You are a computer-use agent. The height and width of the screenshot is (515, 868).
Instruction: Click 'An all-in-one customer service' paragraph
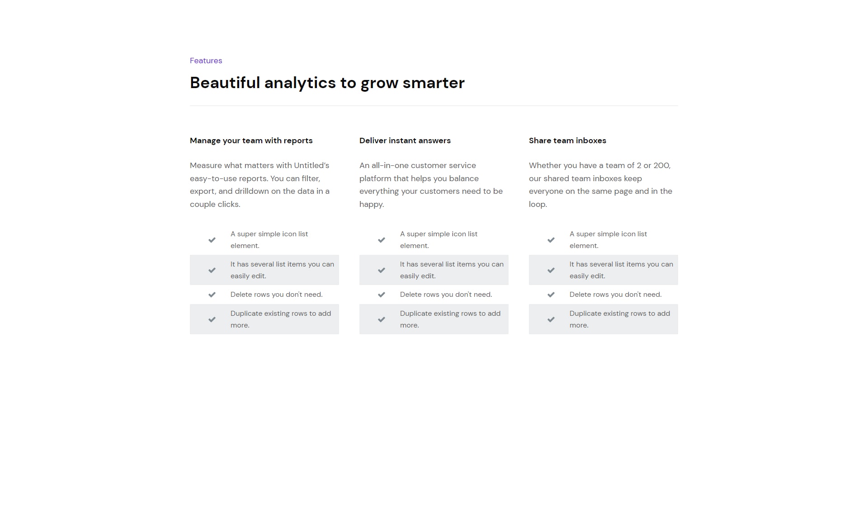(431, 185)
